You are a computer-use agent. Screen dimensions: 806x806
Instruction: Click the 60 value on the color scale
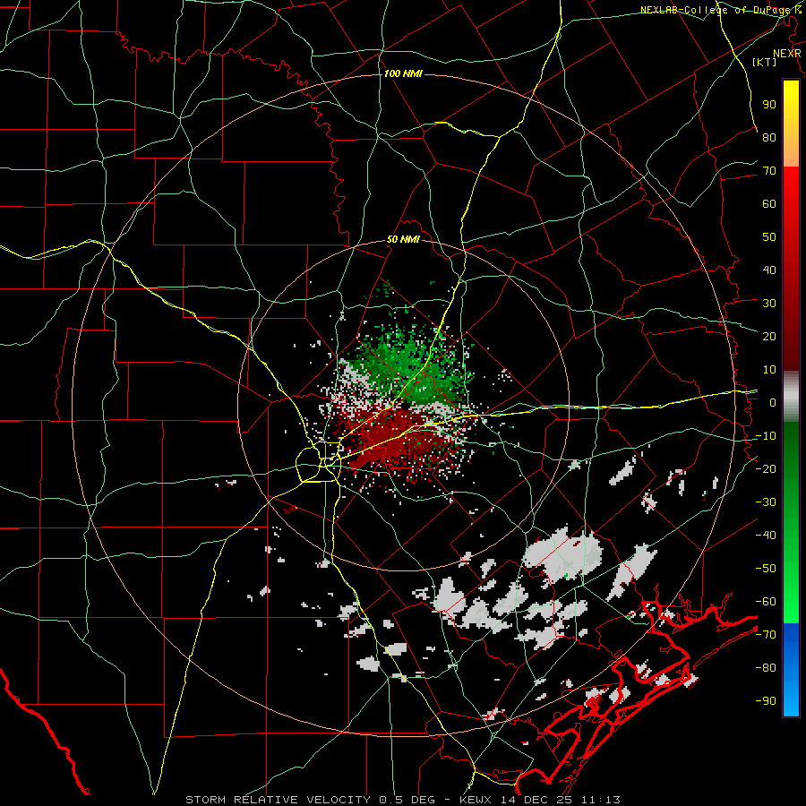tap(769, 204)
